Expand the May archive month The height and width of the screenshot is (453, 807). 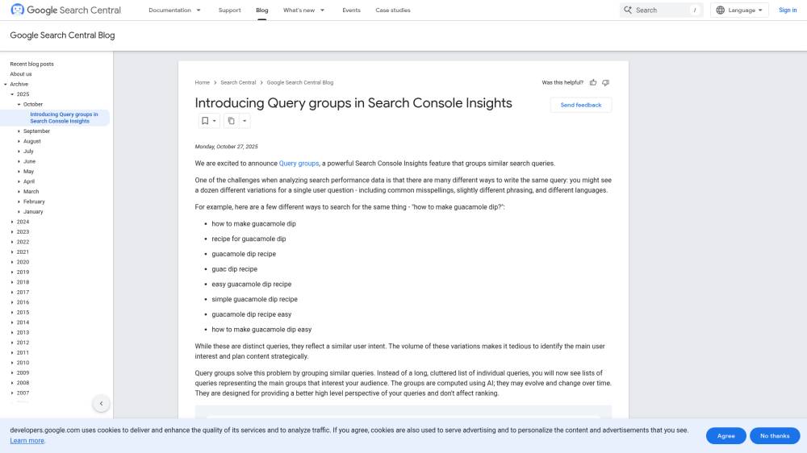[19, 171]
